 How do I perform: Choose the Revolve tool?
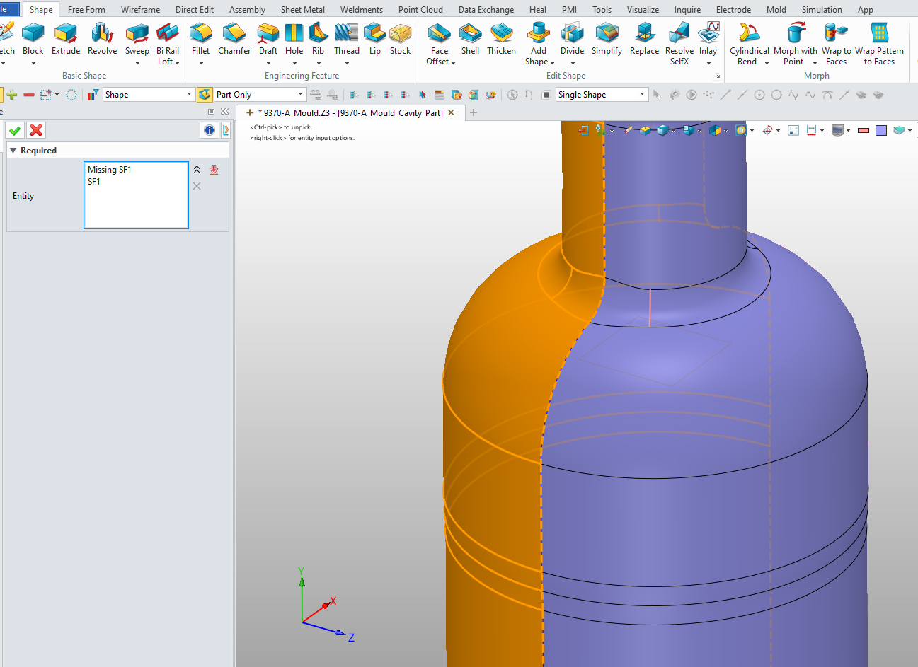103,40
